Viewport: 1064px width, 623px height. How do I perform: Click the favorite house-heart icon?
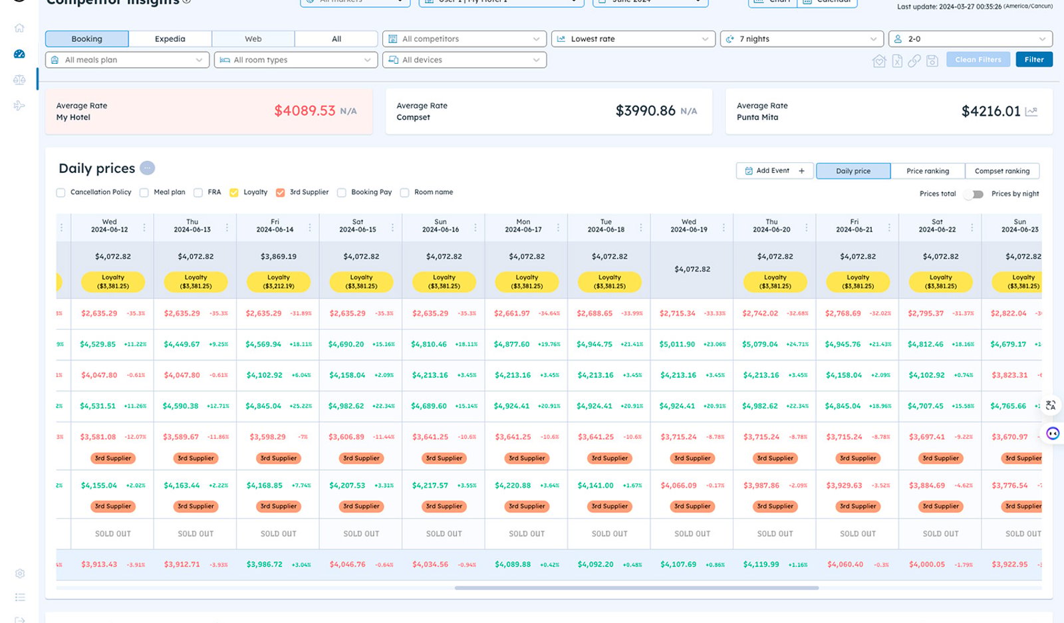tap(879, 61)
